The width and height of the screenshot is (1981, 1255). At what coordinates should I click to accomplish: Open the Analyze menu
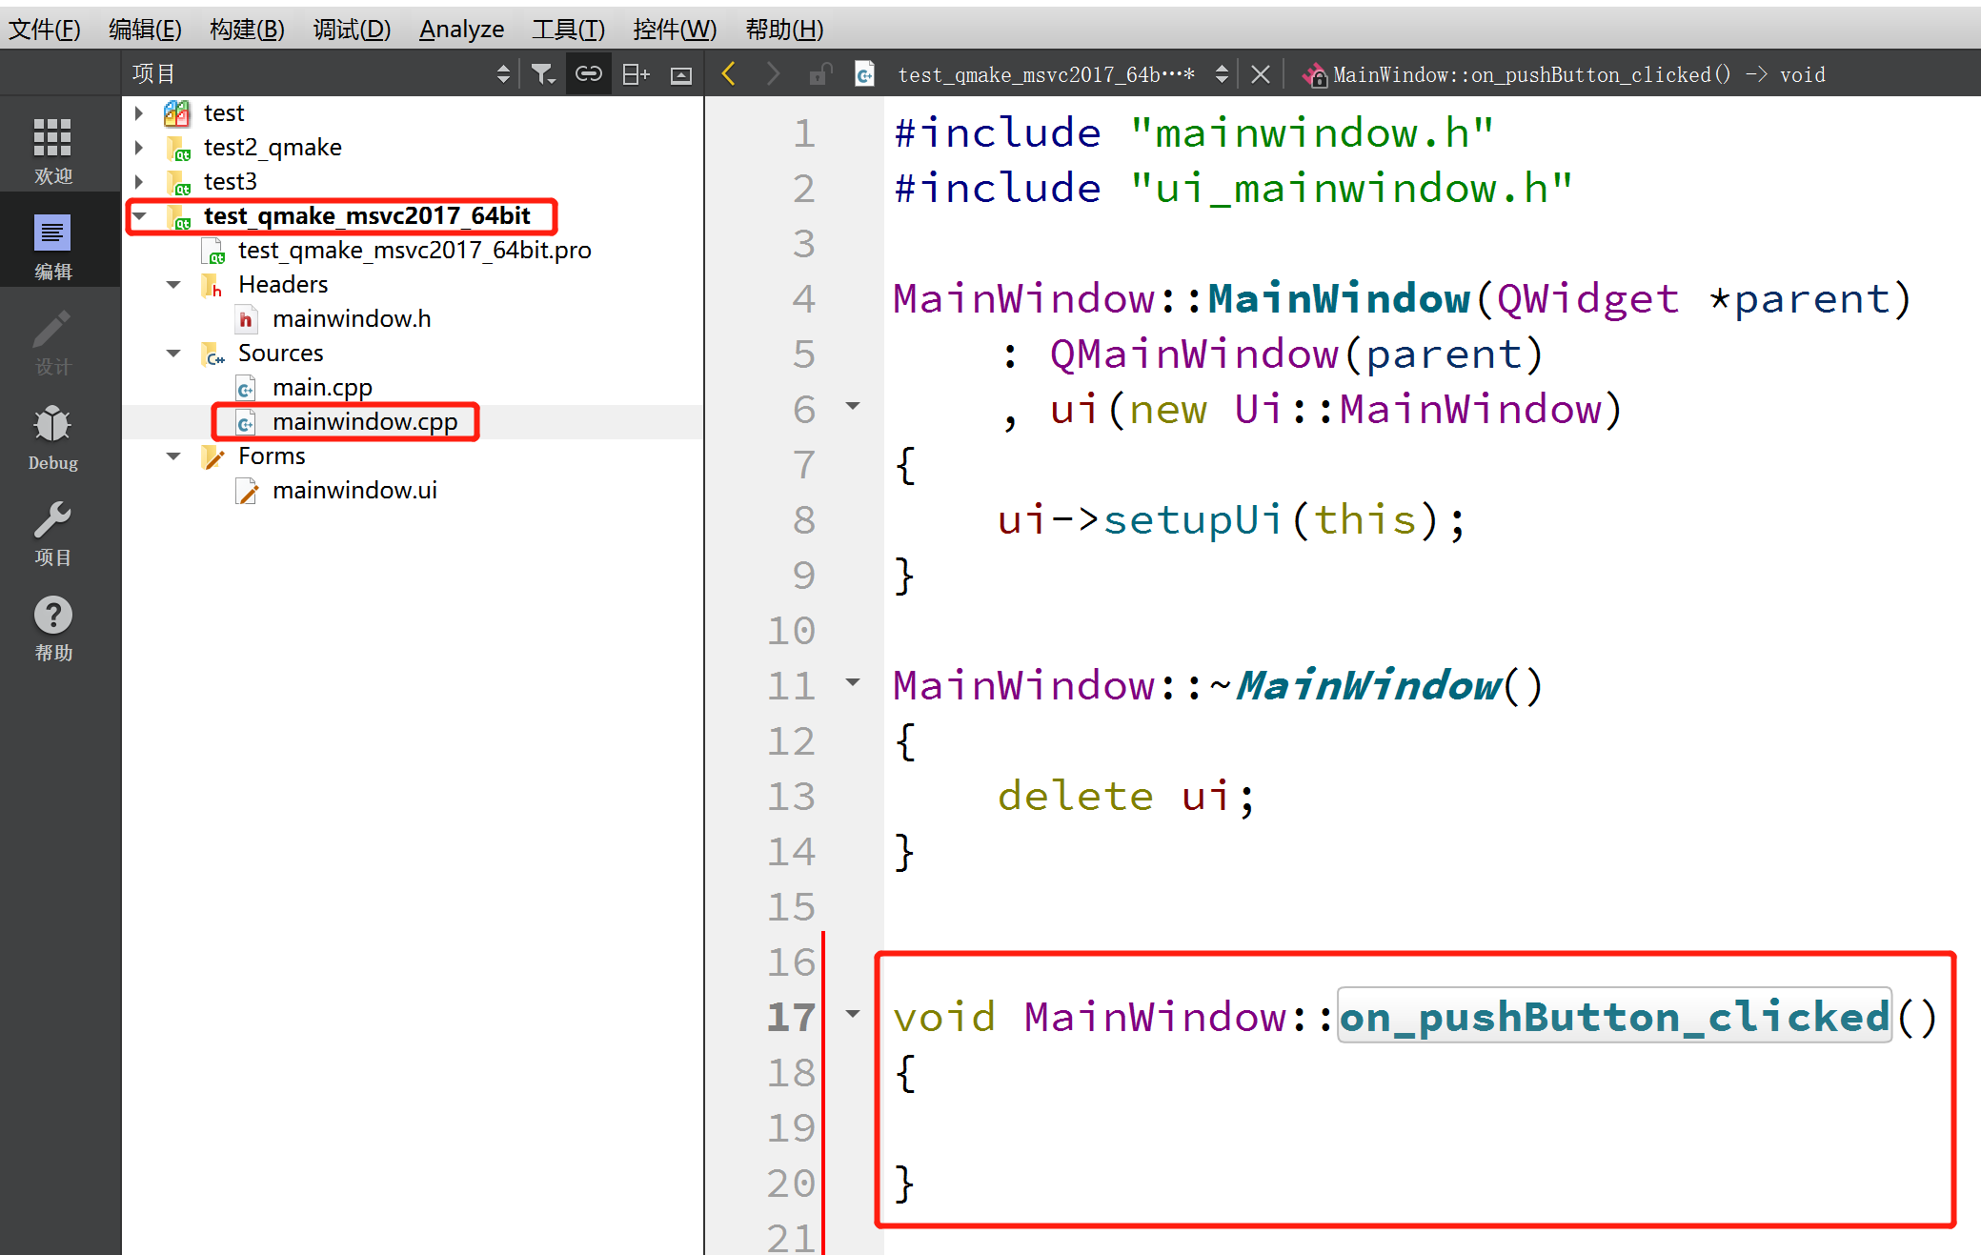(461, 30)
